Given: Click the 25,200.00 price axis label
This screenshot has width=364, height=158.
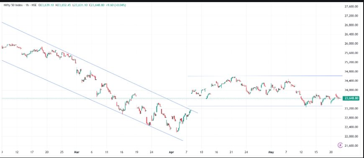Looking at the screenshot, I should pyautogui.click(x=351, y=62).
